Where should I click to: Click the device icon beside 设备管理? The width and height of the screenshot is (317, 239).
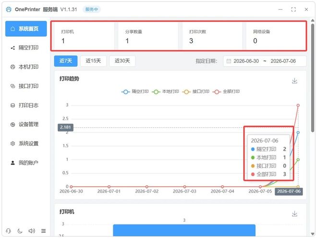click(13, 124)
